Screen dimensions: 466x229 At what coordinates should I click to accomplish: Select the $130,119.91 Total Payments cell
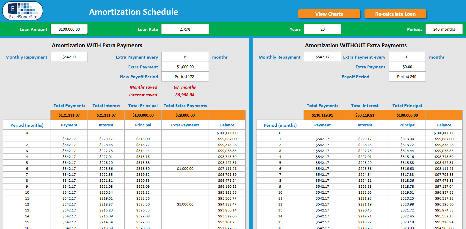coord(323,115)
